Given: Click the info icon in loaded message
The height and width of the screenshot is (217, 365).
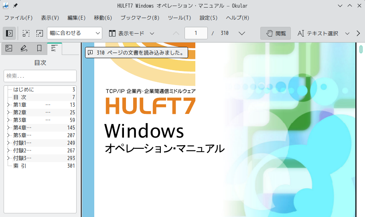Looking at the screenshot, I should click(x=90, y=53).
